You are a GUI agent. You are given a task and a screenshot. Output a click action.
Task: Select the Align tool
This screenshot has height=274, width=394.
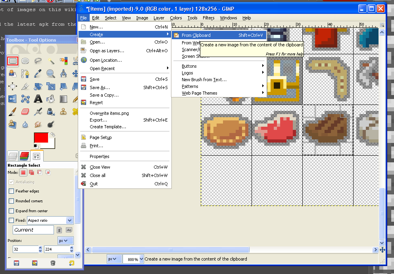[x=13, y=86]
